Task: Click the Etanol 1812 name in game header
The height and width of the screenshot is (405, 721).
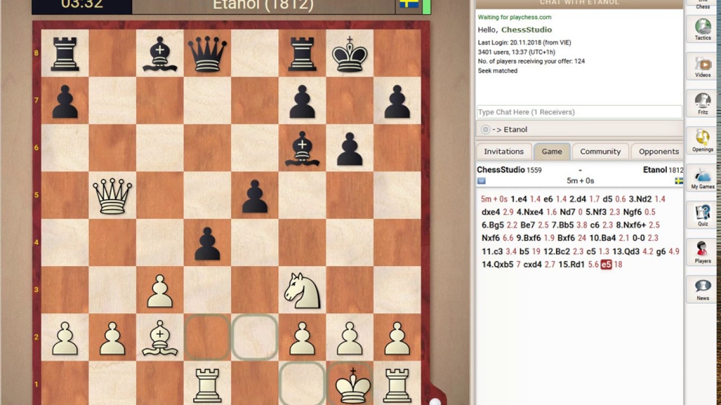Action: [x=663, y=170]
